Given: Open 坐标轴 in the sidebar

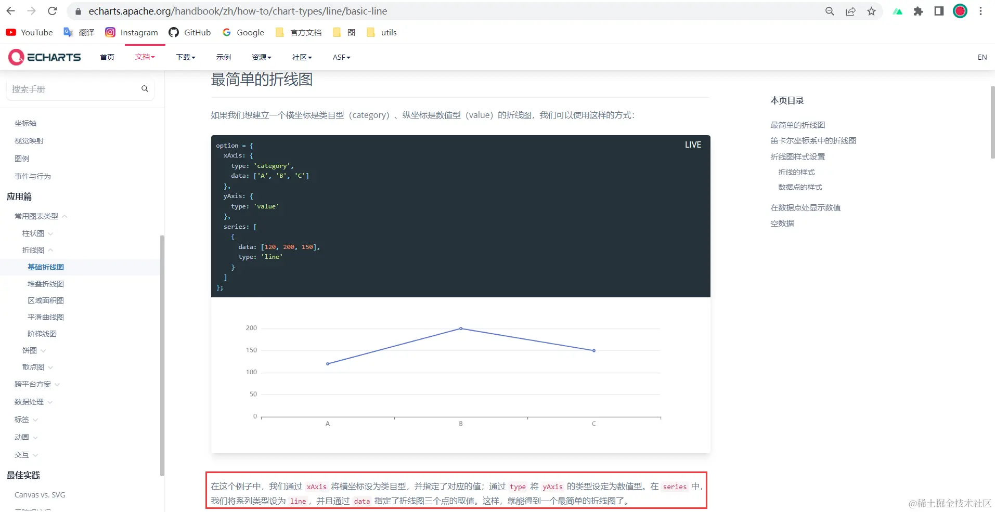Looking at the screenshot, I should coord(25,123).
